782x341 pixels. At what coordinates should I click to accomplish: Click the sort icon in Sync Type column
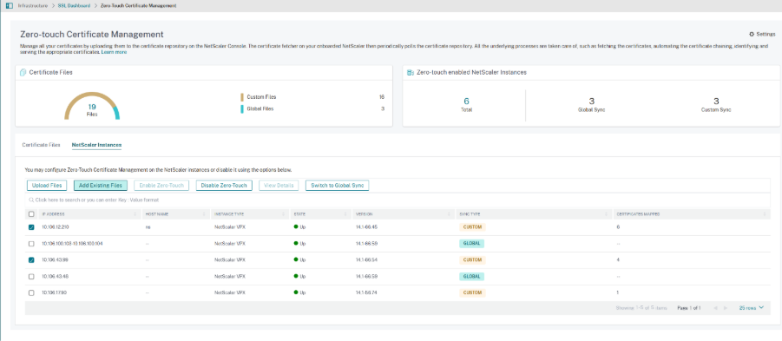[x=607, y=213]
